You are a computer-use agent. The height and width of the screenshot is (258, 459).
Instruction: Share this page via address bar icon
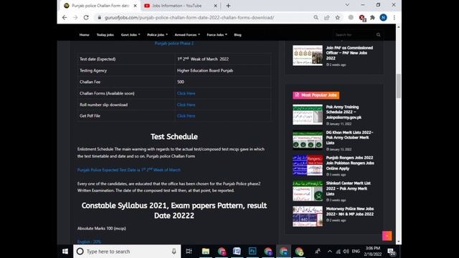[x=327, y=17]
